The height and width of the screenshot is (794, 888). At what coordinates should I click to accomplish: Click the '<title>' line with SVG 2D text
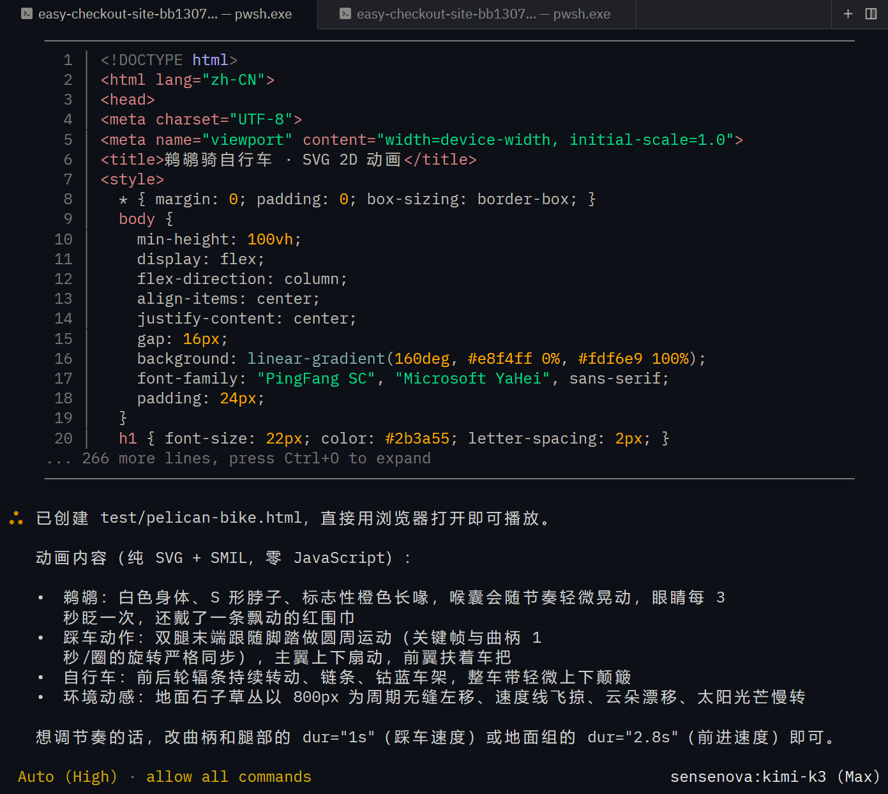[x=289, y=160]
